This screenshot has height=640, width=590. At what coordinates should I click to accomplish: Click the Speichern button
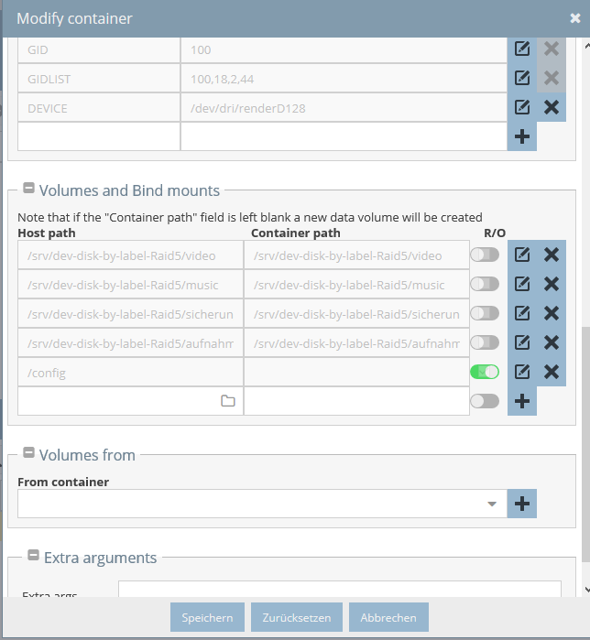point(207,617)
